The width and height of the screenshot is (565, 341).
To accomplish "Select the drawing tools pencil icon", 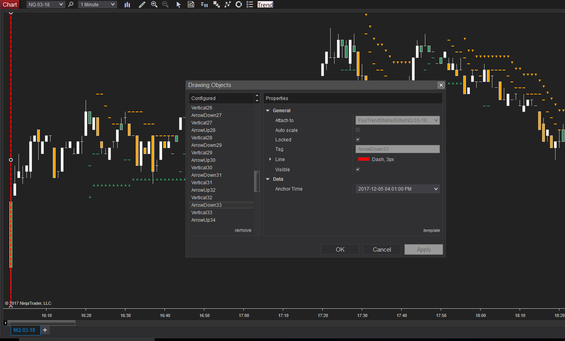I will tap(142, 4).
